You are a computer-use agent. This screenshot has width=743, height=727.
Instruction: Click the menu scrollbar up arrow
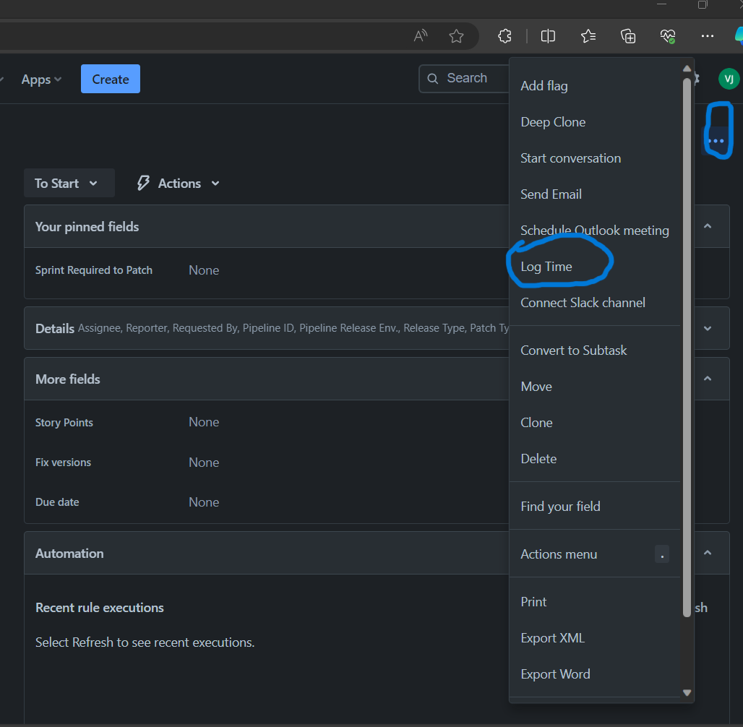(687, 69)
